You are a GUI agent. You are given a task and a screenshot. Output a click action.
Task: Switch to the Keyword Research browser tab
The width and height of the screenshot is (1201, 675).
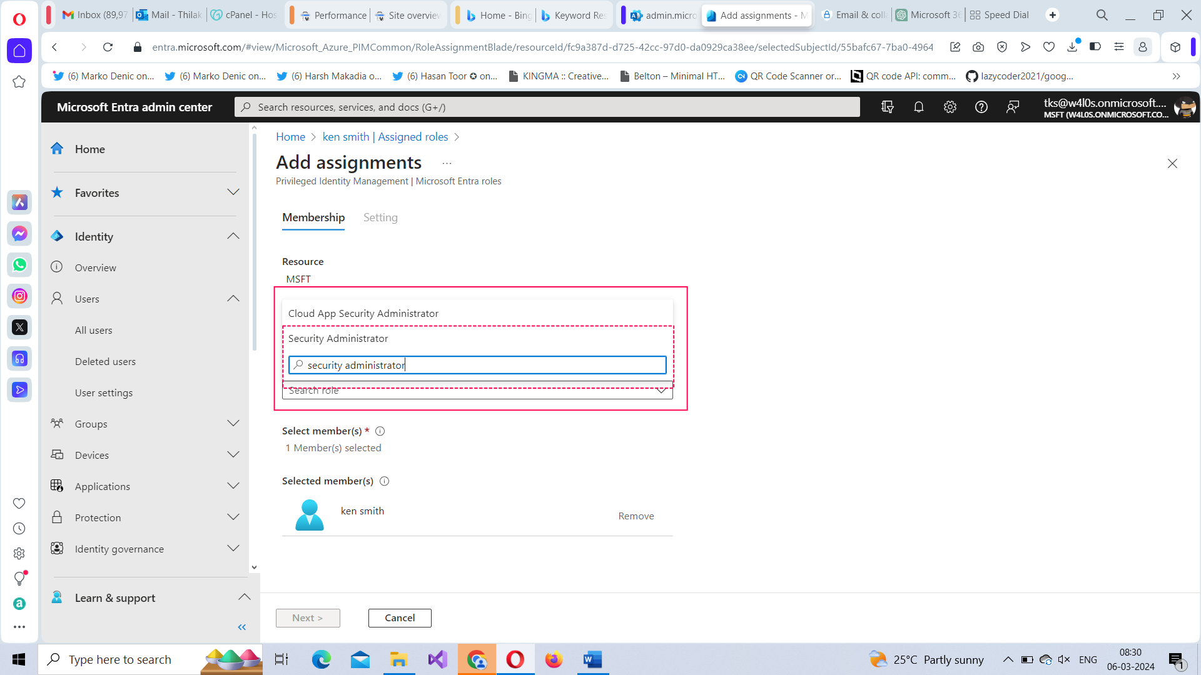click(574, 15)
